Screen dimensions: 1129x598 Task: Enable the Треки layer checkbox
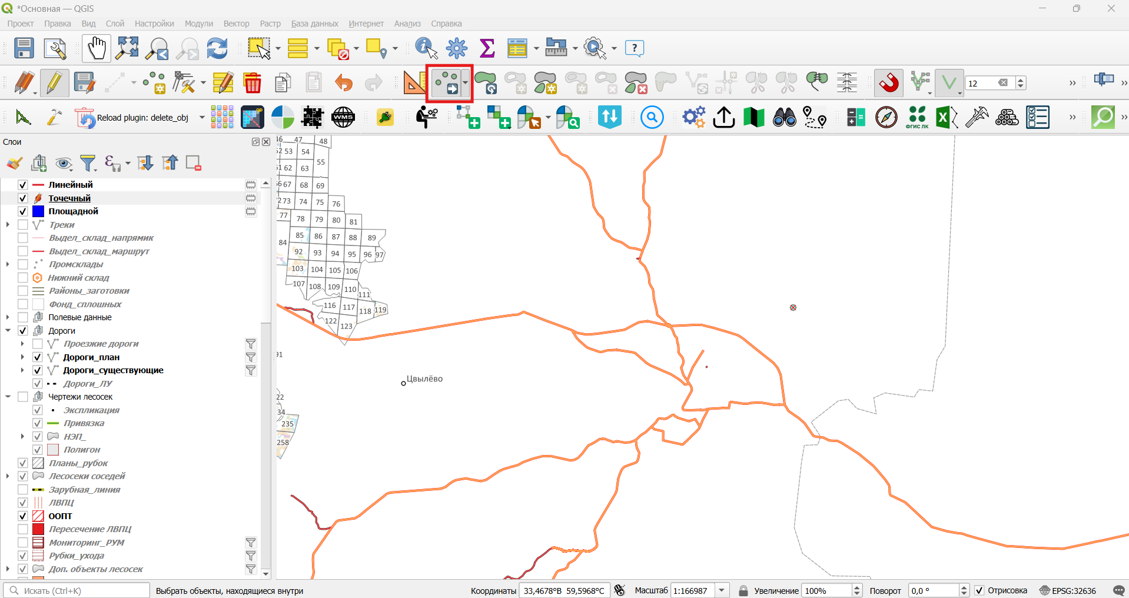coord(23,225)
